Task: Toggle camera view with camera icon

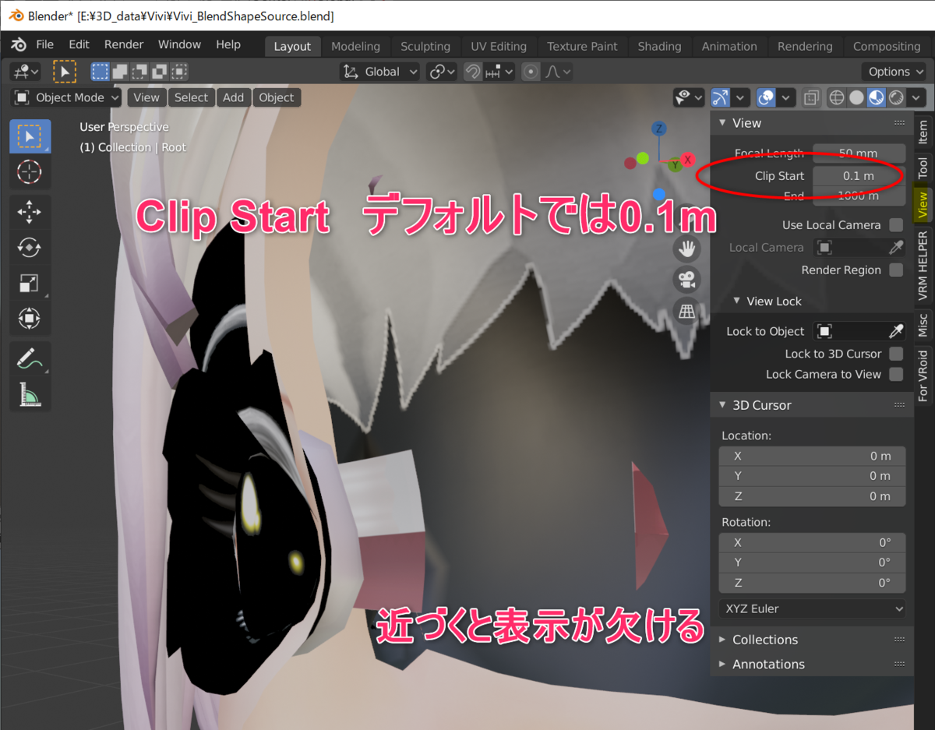Action: point(686,280)
